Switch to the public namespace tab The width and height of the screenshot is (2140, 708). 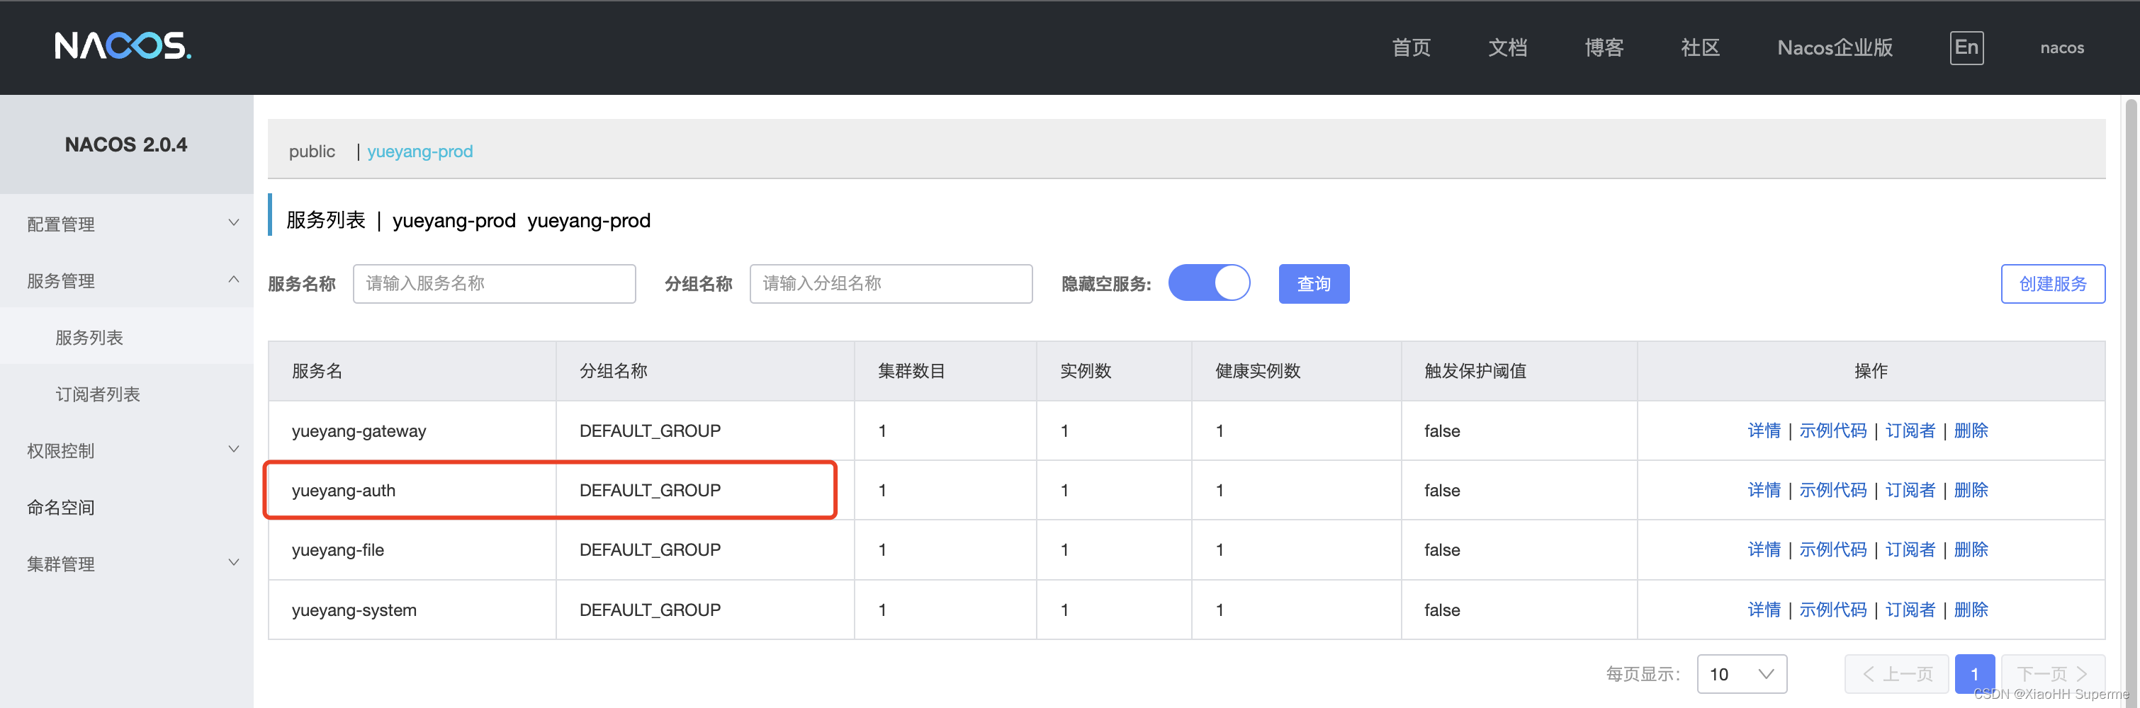click(312, 151)
